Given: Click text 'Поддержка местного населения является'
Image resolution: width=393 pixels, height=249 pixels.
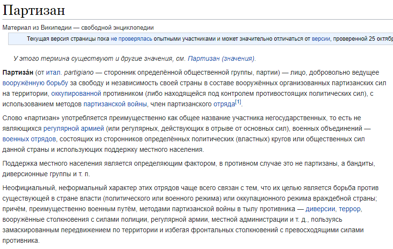Looking at the screenshot, I should [67, 163].
